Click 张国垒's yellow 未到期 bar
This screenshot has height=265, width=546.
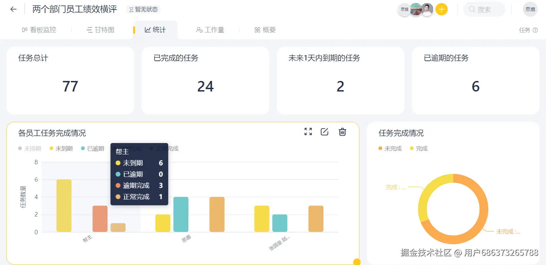click(262, 219)
